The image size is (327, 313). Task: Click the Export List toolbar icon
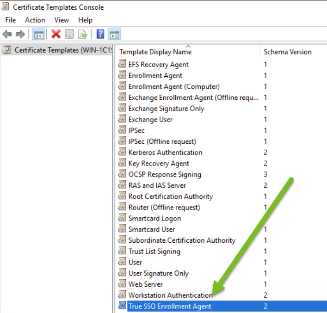(x=83, y=34)
